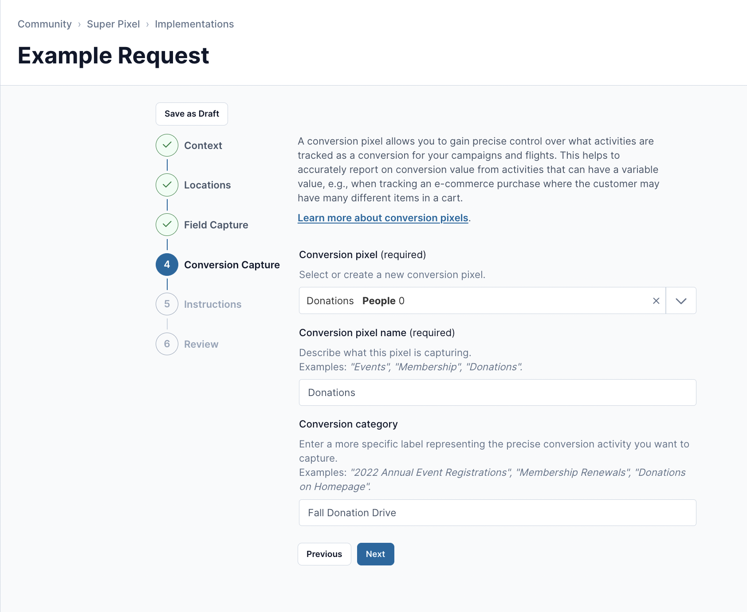Click the Save as Draft button
Screen dimensions: 747x612
click(192, 114)
